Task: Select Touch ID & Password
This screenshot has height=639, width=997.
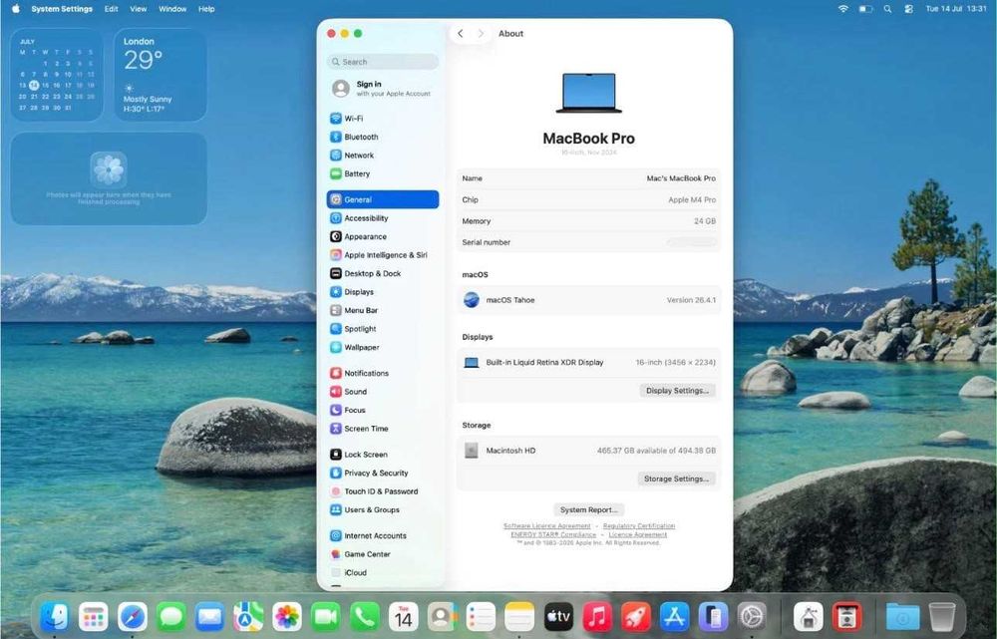Action: (x=382, y=491)
